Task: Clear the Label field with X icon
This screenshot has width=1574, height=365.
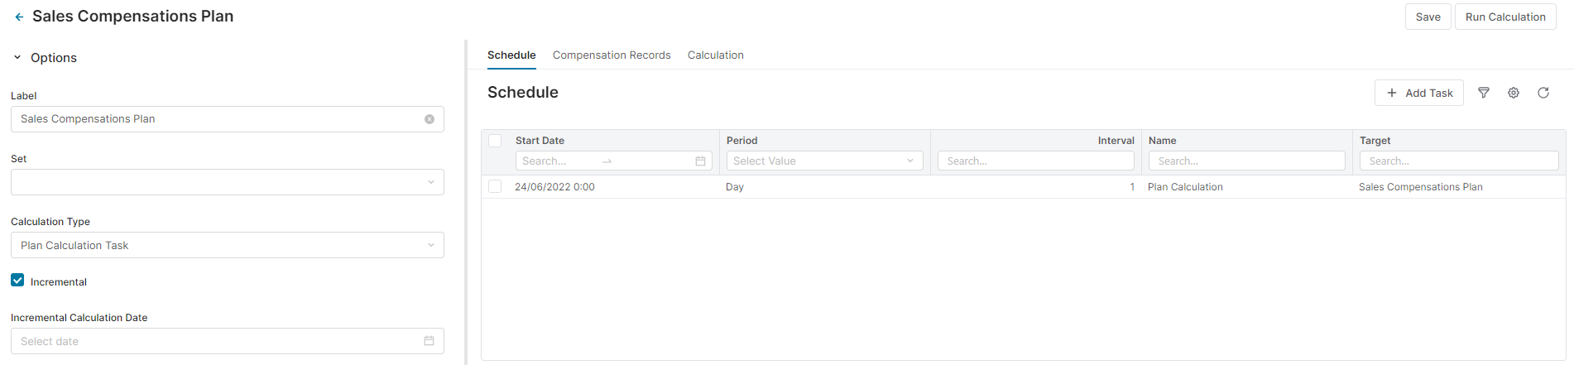Action: coord(429,119)
